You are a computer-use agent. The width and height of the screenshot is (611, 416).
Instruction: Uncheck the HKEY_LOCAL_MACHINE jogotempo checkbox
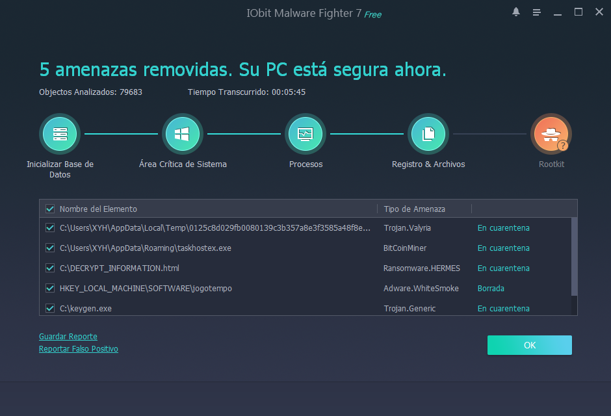click(50, 288)
